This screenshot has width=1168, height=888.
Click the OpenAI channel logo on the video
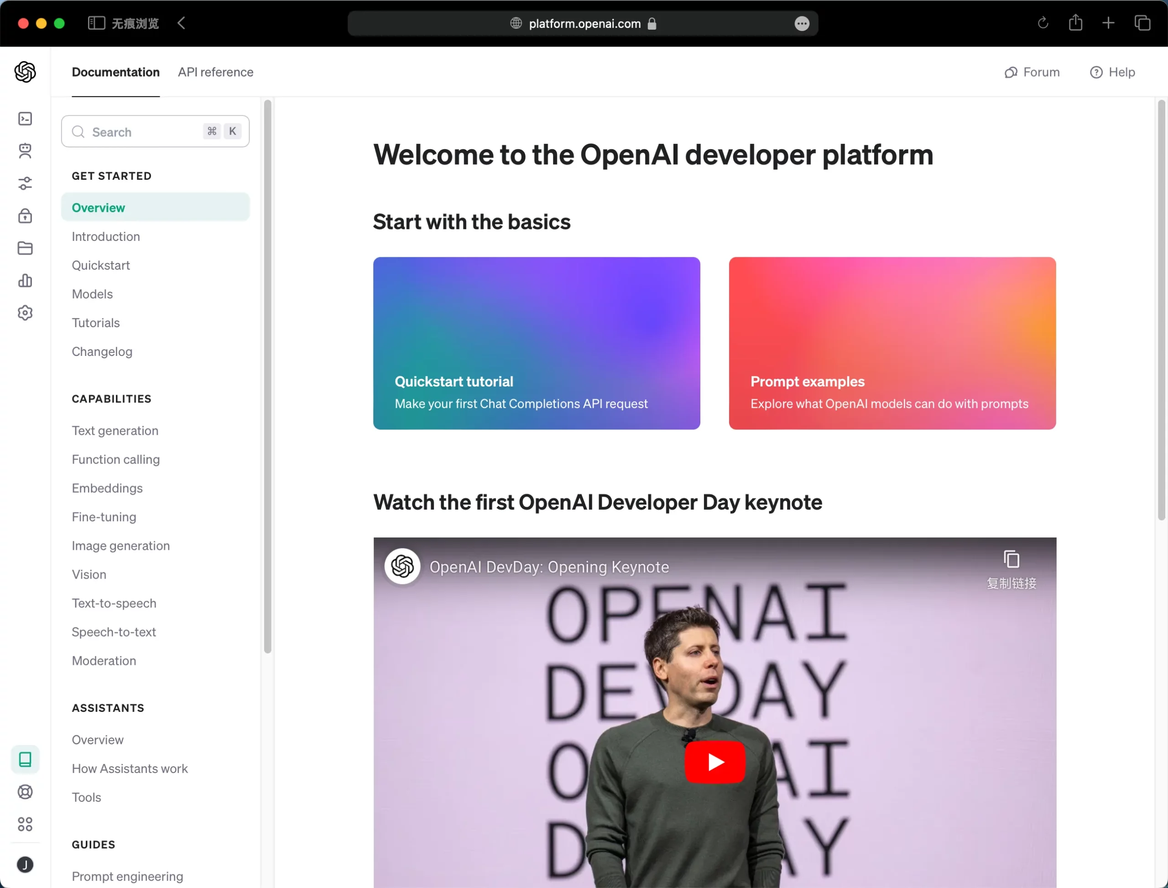click(403, 567)
